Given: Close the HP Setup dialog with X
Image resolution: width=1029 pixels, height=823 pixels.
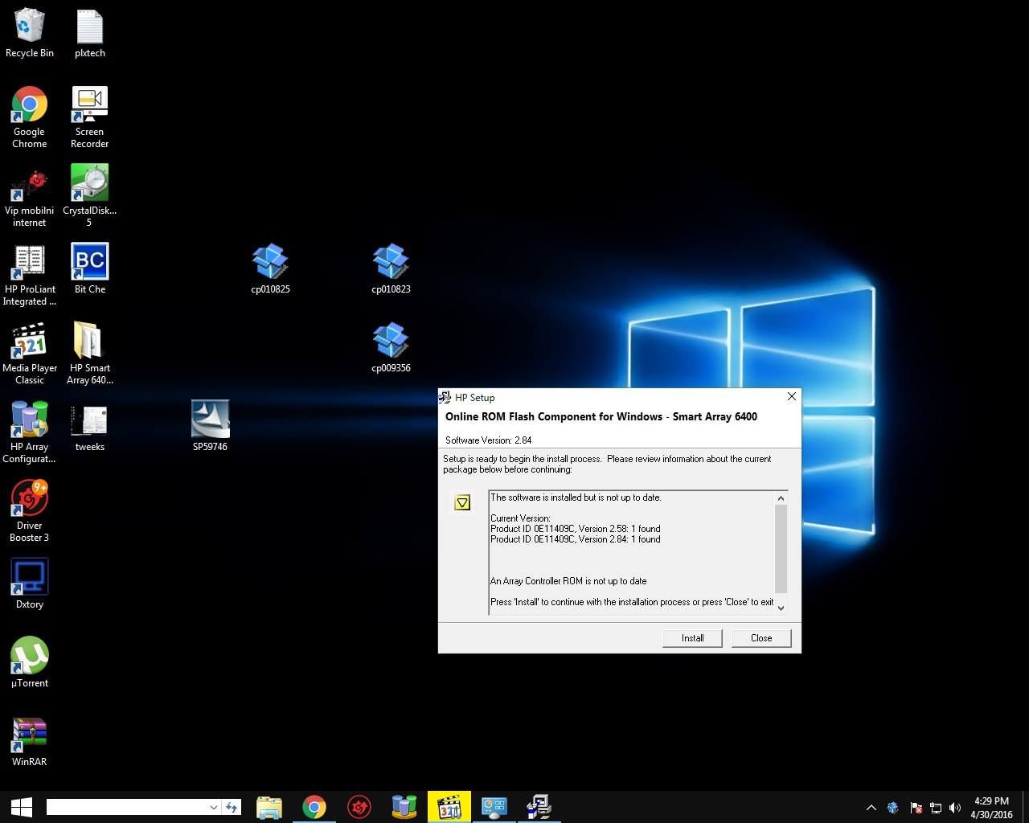Looking at the screenshot, I should [791, 397].
